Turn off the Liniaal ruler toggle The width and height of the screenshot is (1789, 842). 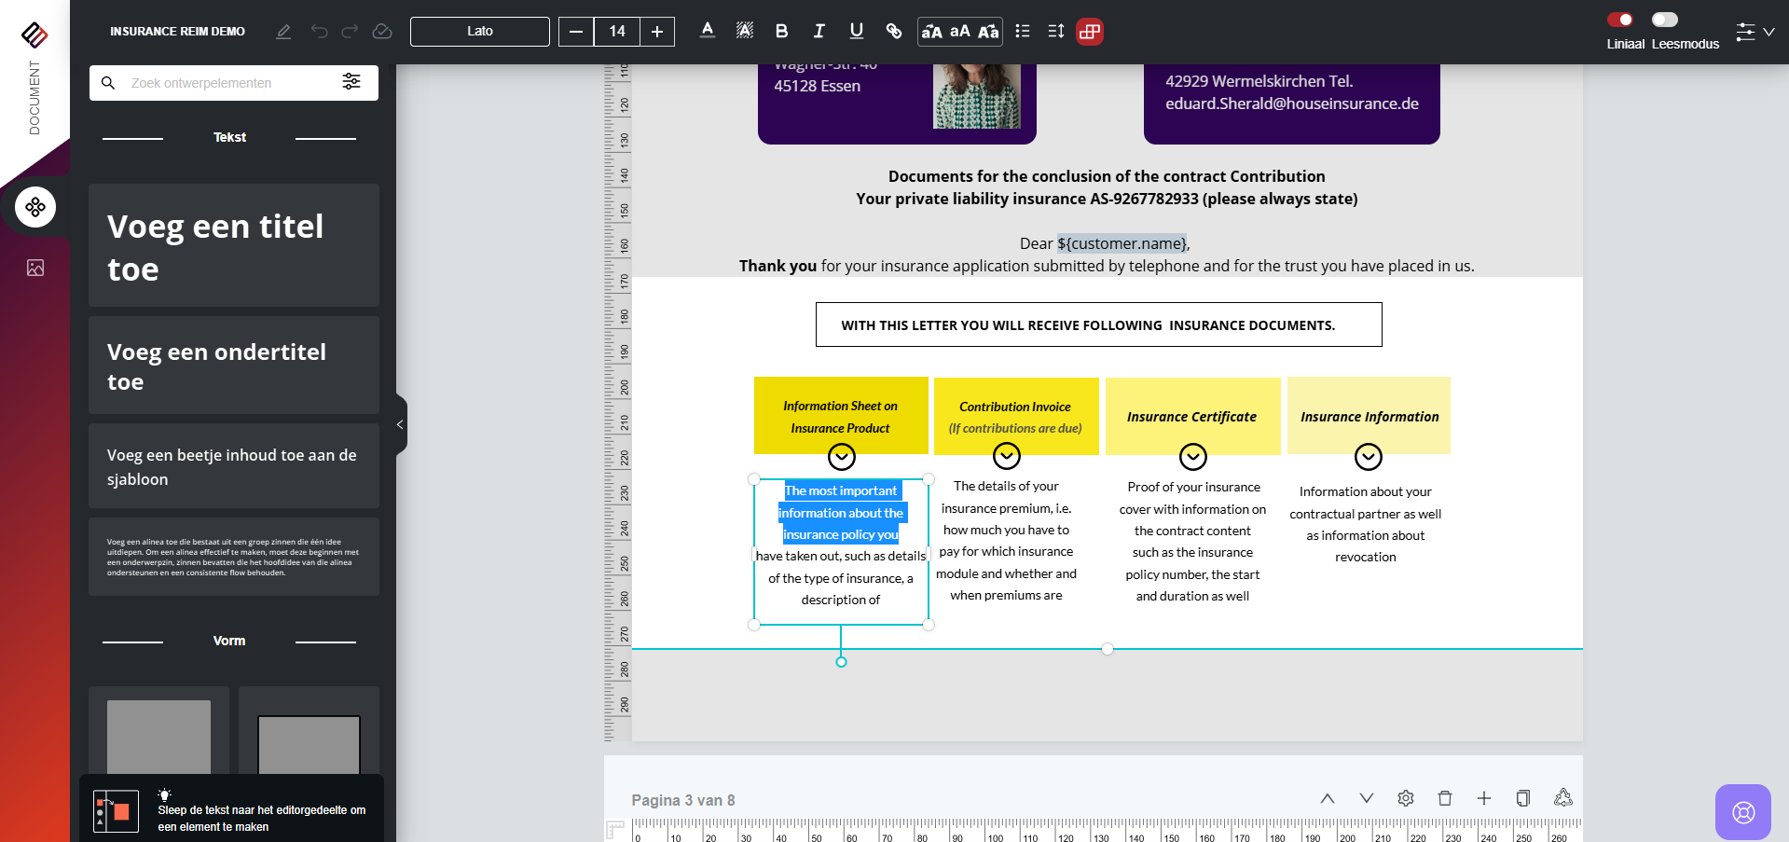[1620, 20]
